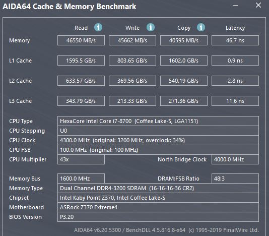Click the info icon next to Copy

pos(201,27)
